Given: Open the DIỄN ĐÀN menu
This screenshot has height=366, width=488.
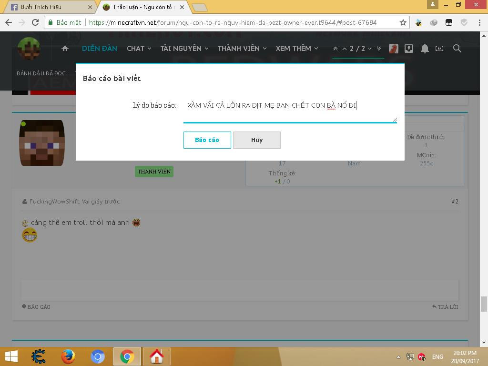Looking at the screenshot, I should [100, 49].
